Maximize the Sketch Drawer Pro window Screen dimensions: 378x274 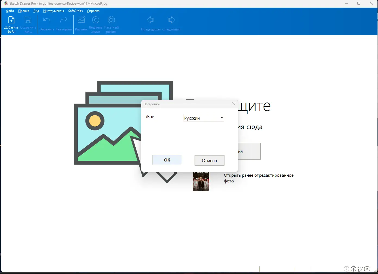[x=359, y=4]
